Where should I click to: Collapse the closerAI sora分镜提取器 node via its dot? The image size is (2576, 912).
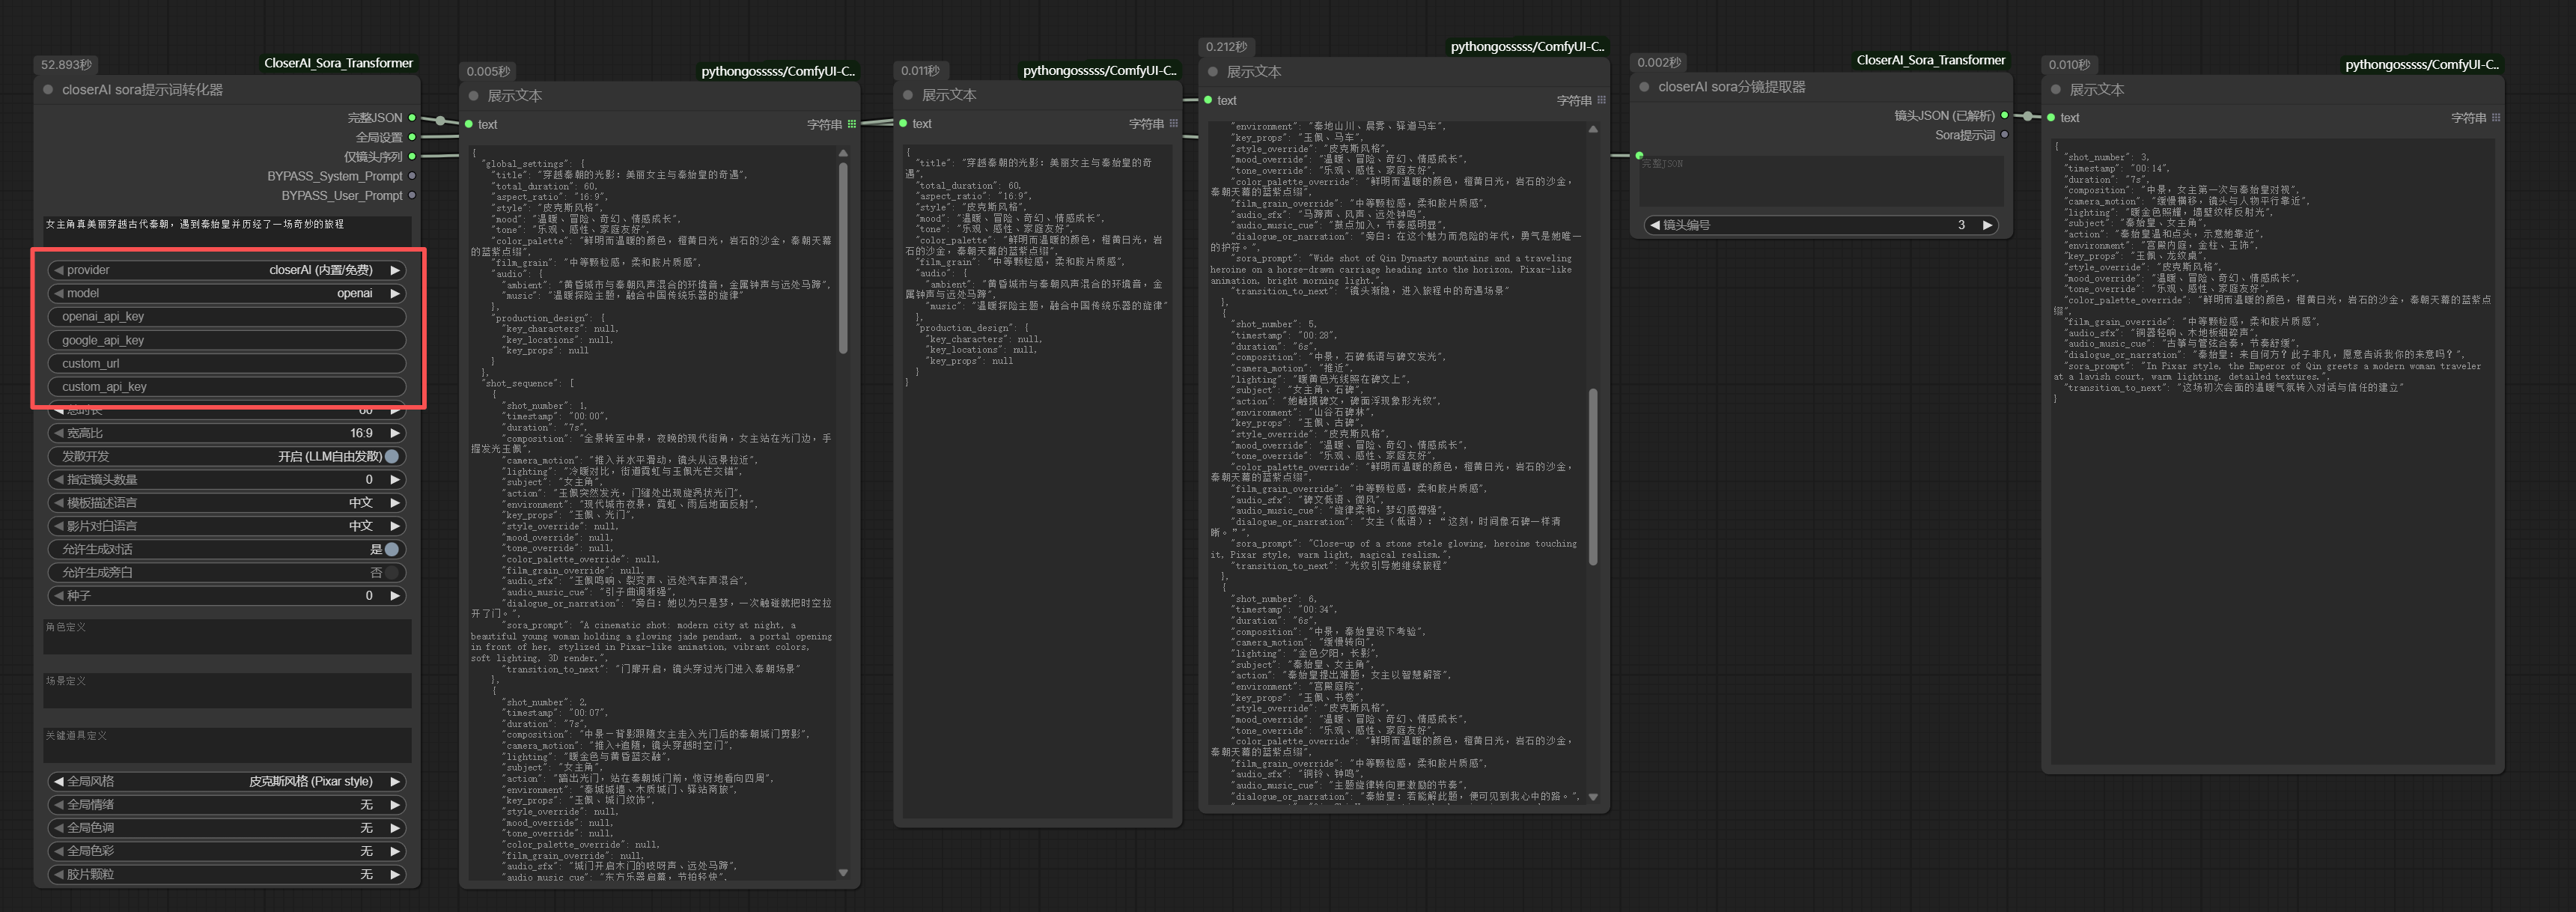tap(1644, 87)
